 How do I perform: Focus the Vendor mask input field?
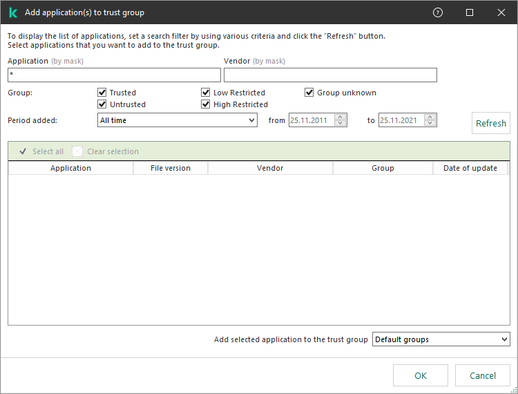[330, 75]
